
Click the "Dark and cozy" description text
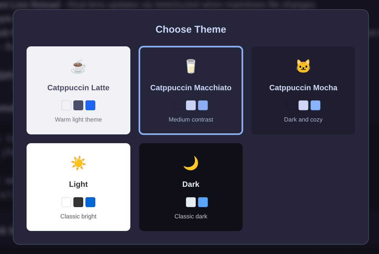click(x=303, y=119)
